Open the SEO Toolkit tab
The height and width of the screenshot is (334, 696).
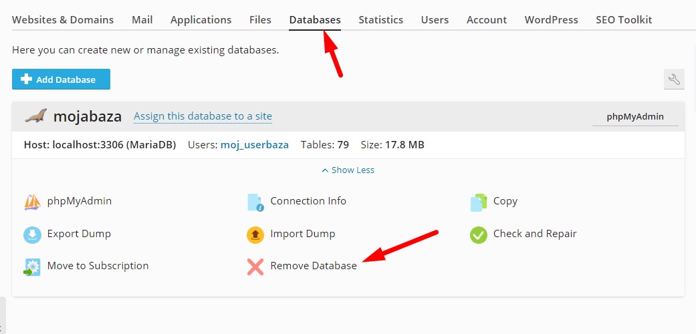[x=624, y=20]
